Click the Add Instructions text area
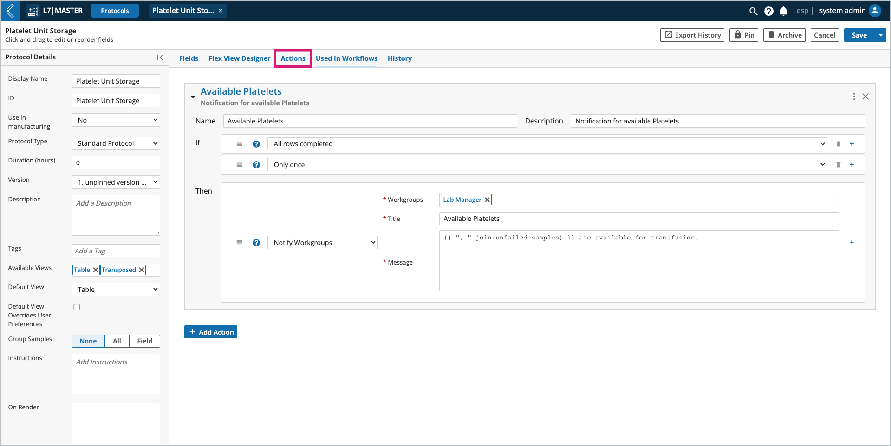Image resolution: width=891 pixels, height=446 pixels. click(116, 374)
